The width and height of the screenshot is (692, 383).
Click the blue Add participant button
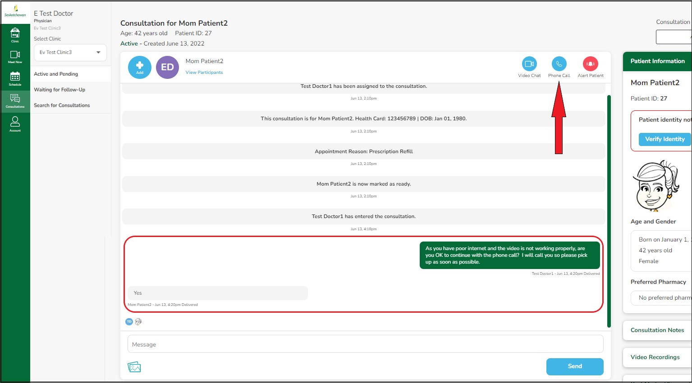click(x=140, y=67)
